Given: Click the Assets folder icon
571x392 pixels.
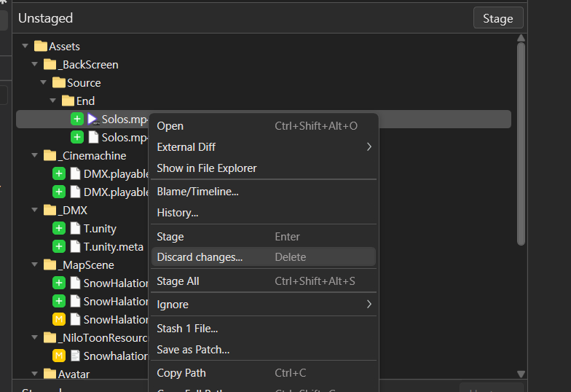Looking at the screenshot, I should click(42, 47).
